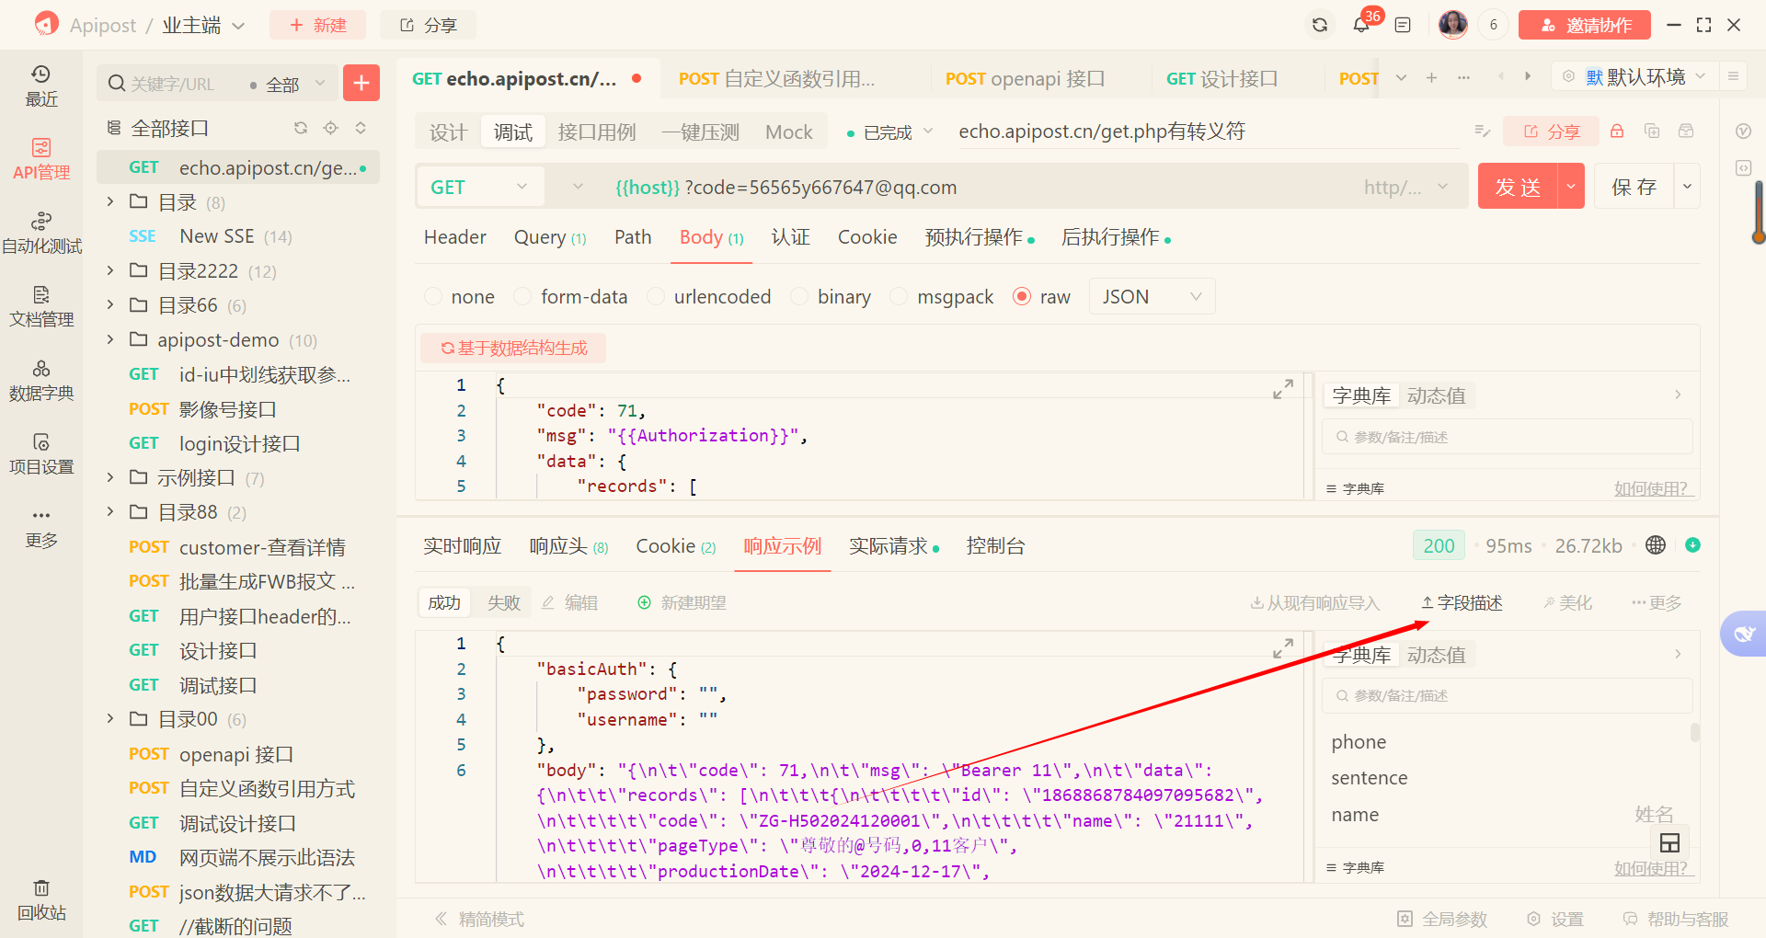Click the 发送 send button
This screenshot has width=1766, height=938.
(1518, 187)
